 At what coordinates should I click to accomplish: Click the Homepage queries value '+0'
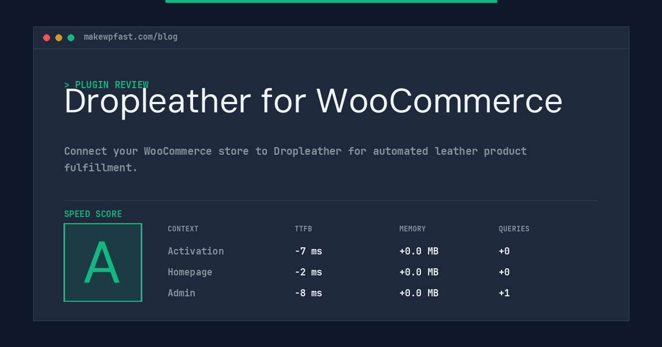coord(504,272)
